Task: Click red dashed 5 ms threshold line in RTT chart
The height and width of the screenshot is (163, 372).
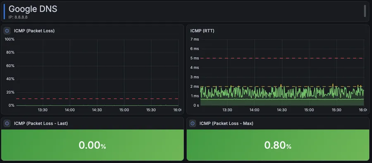Action: tap(282, 58)
